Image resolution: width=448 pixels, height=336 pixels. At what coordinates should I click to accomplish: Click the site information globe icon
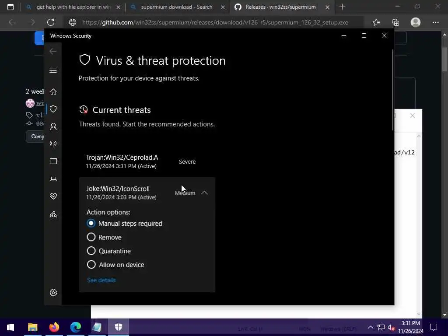click(73, 22)
